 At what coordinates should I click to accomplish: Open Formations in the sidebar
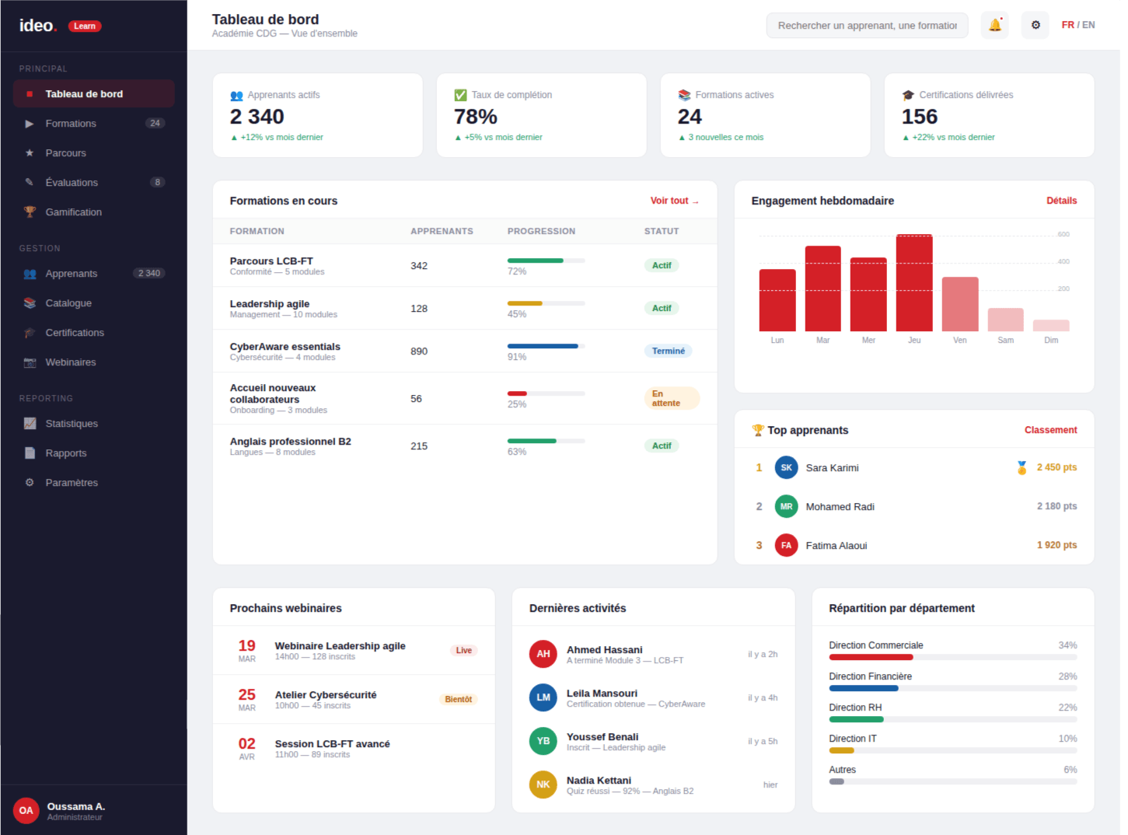pyautogui.click(x=71, y=124)
